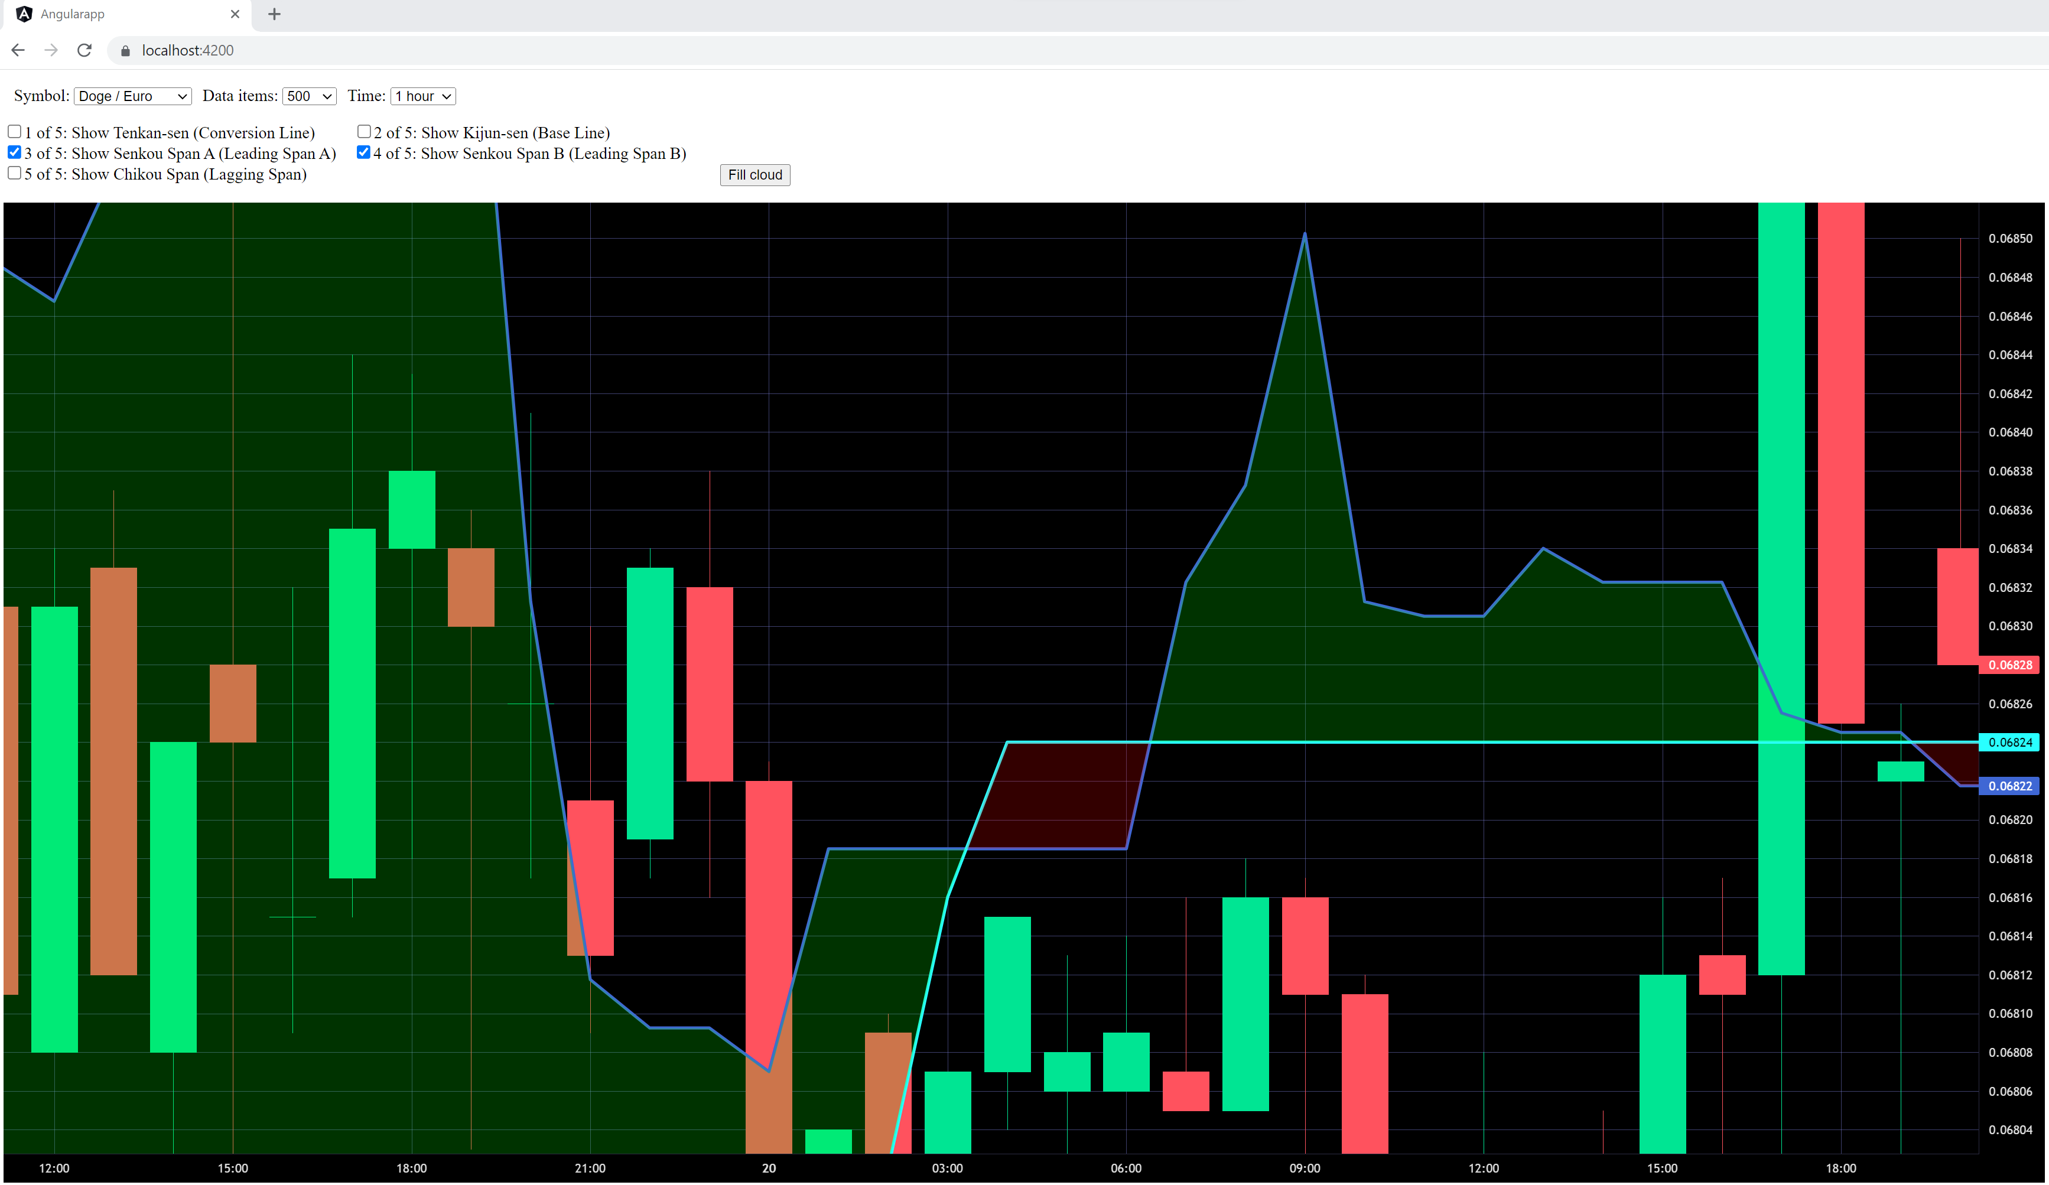Open the Symbol dropdown showing Doge / Euro
Viewport: 2049px width, 1185px height.
pyautogui.click(x=132, y=96)
